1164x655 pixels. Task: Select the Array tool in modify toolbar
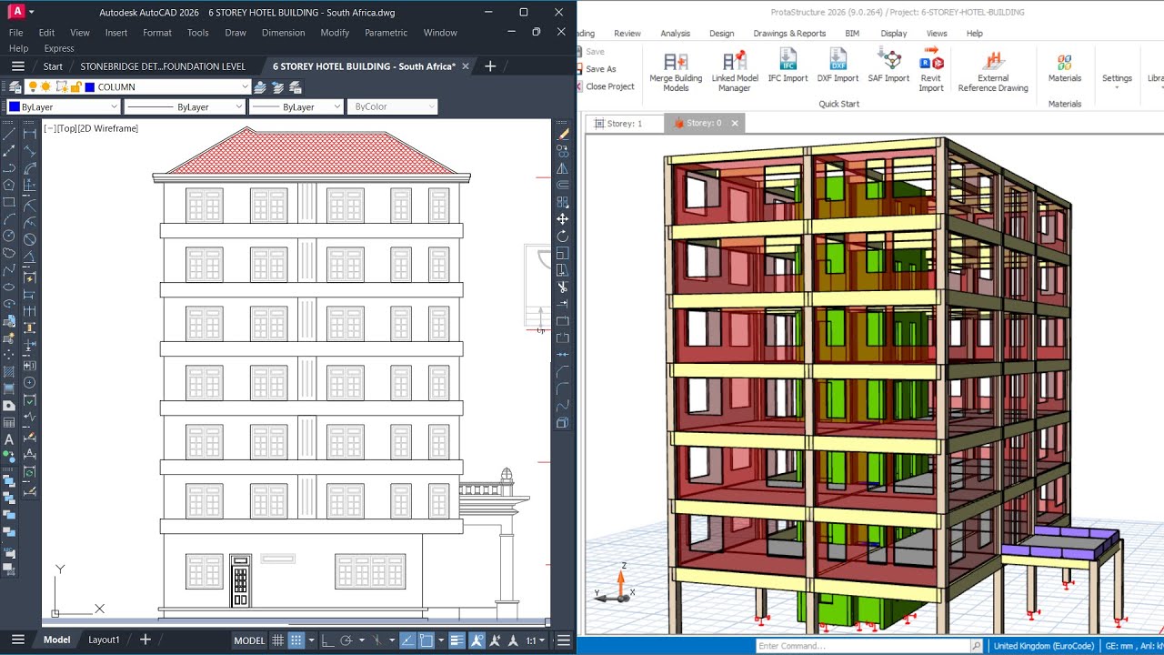[563, 202]
